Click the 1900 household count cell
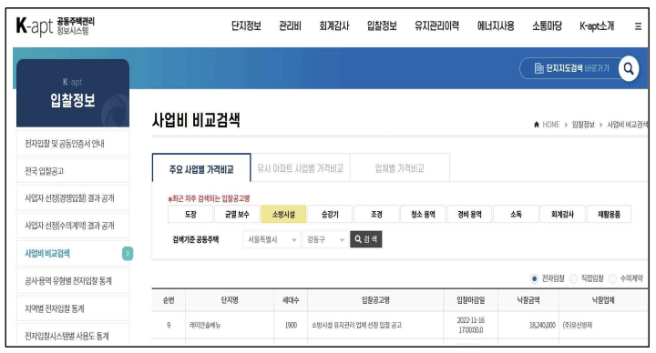The height and width of the screenshot is (353, 656). click(291, 325)
